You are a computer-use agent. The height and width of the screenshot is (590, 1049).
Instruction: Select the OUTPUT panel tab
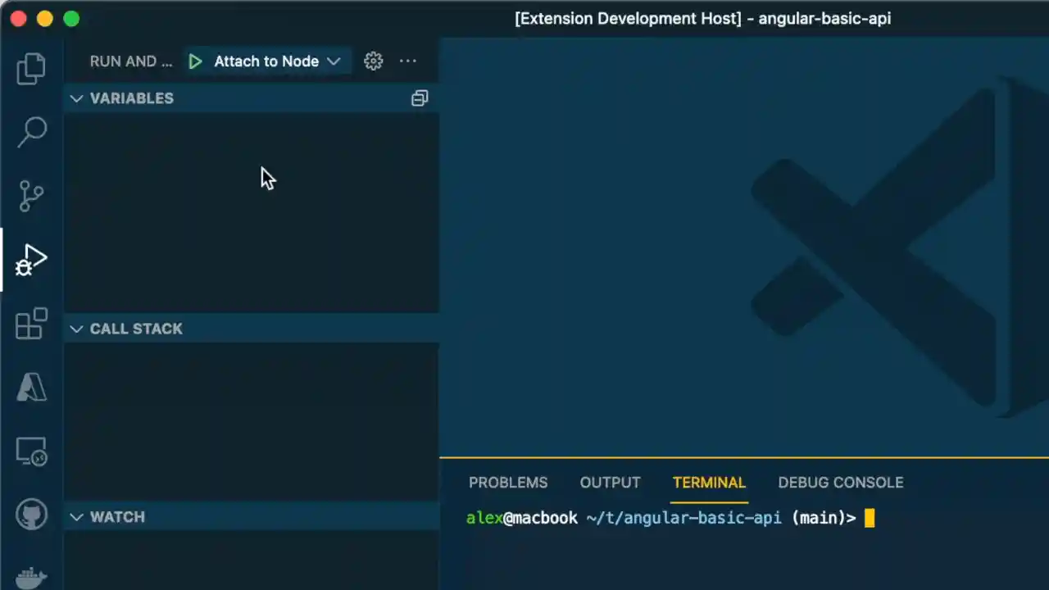610,483
